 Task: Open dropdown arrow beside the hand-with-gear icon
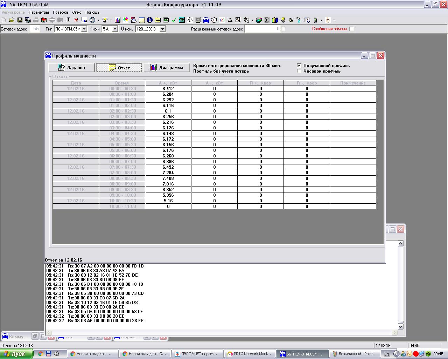[252, 20]
